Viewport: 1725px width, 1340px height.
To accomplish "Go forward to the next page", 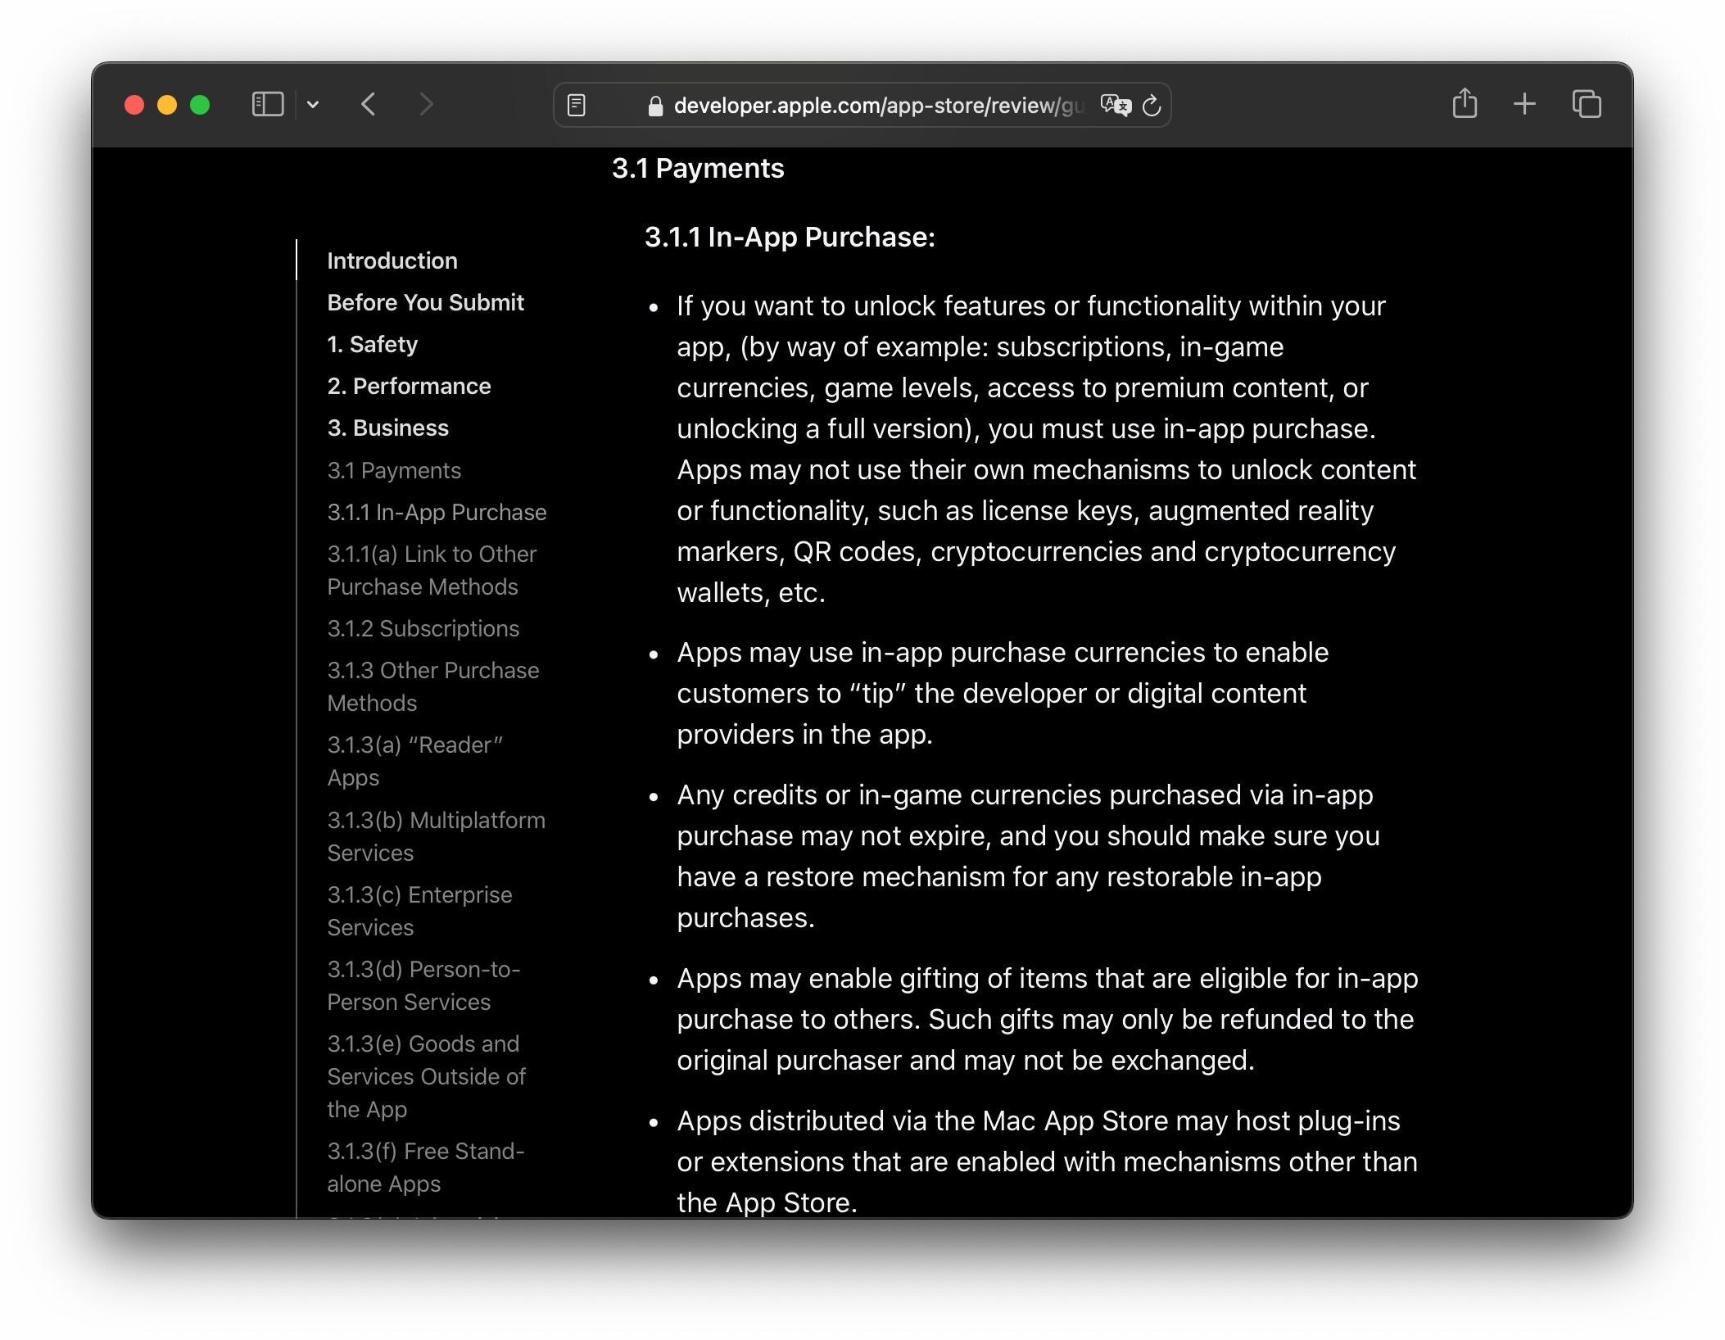I will [426, 105].
